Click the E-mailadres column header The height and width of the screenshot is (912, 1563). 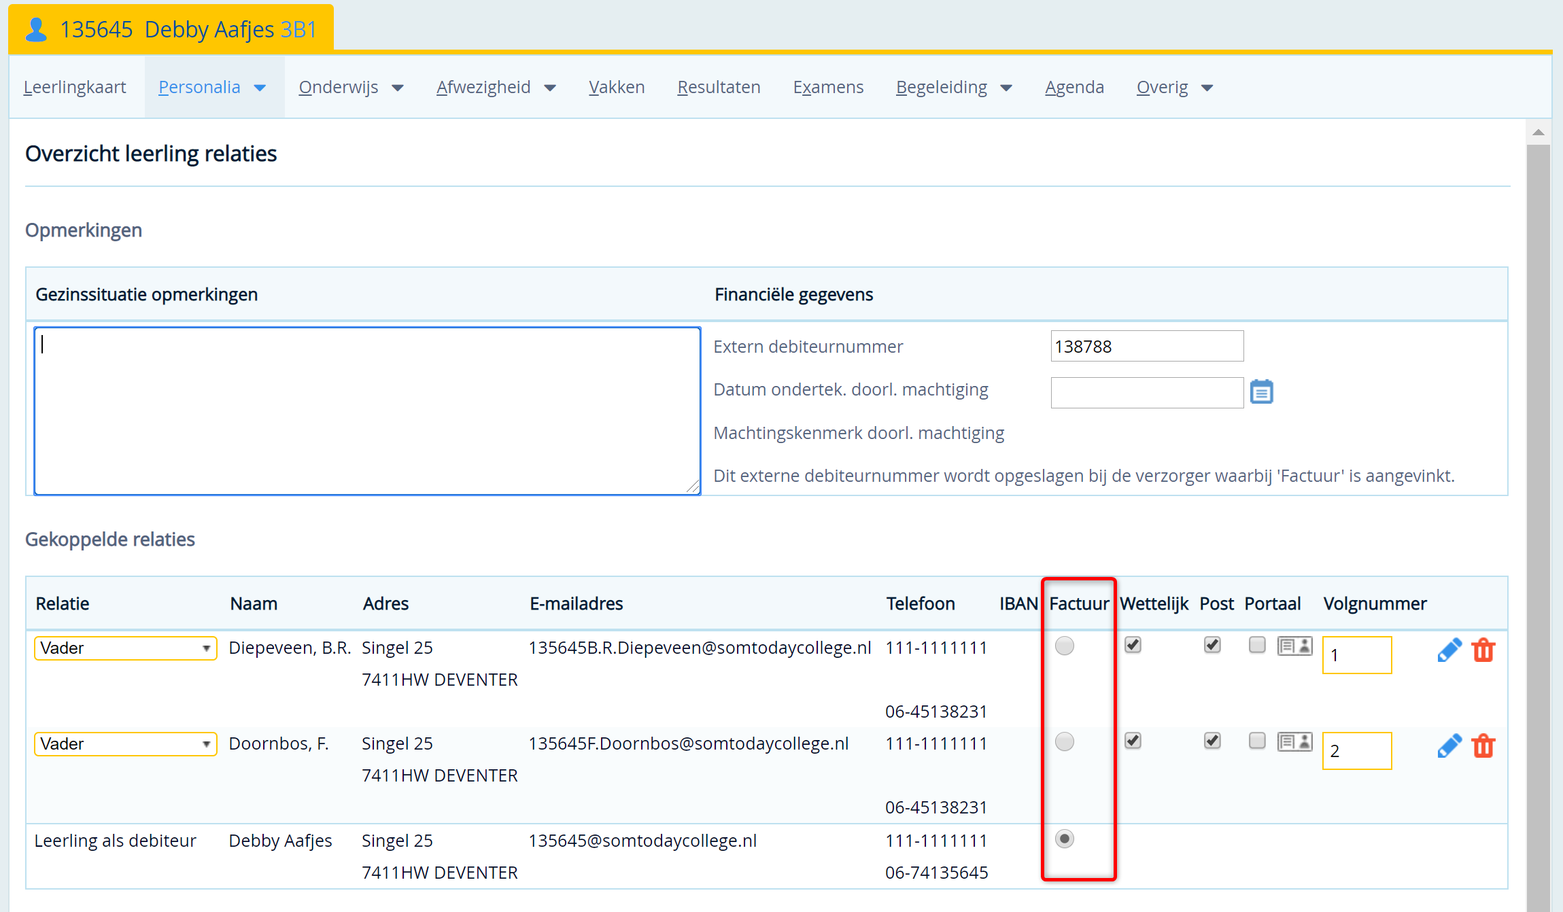[x=576, y=603]
